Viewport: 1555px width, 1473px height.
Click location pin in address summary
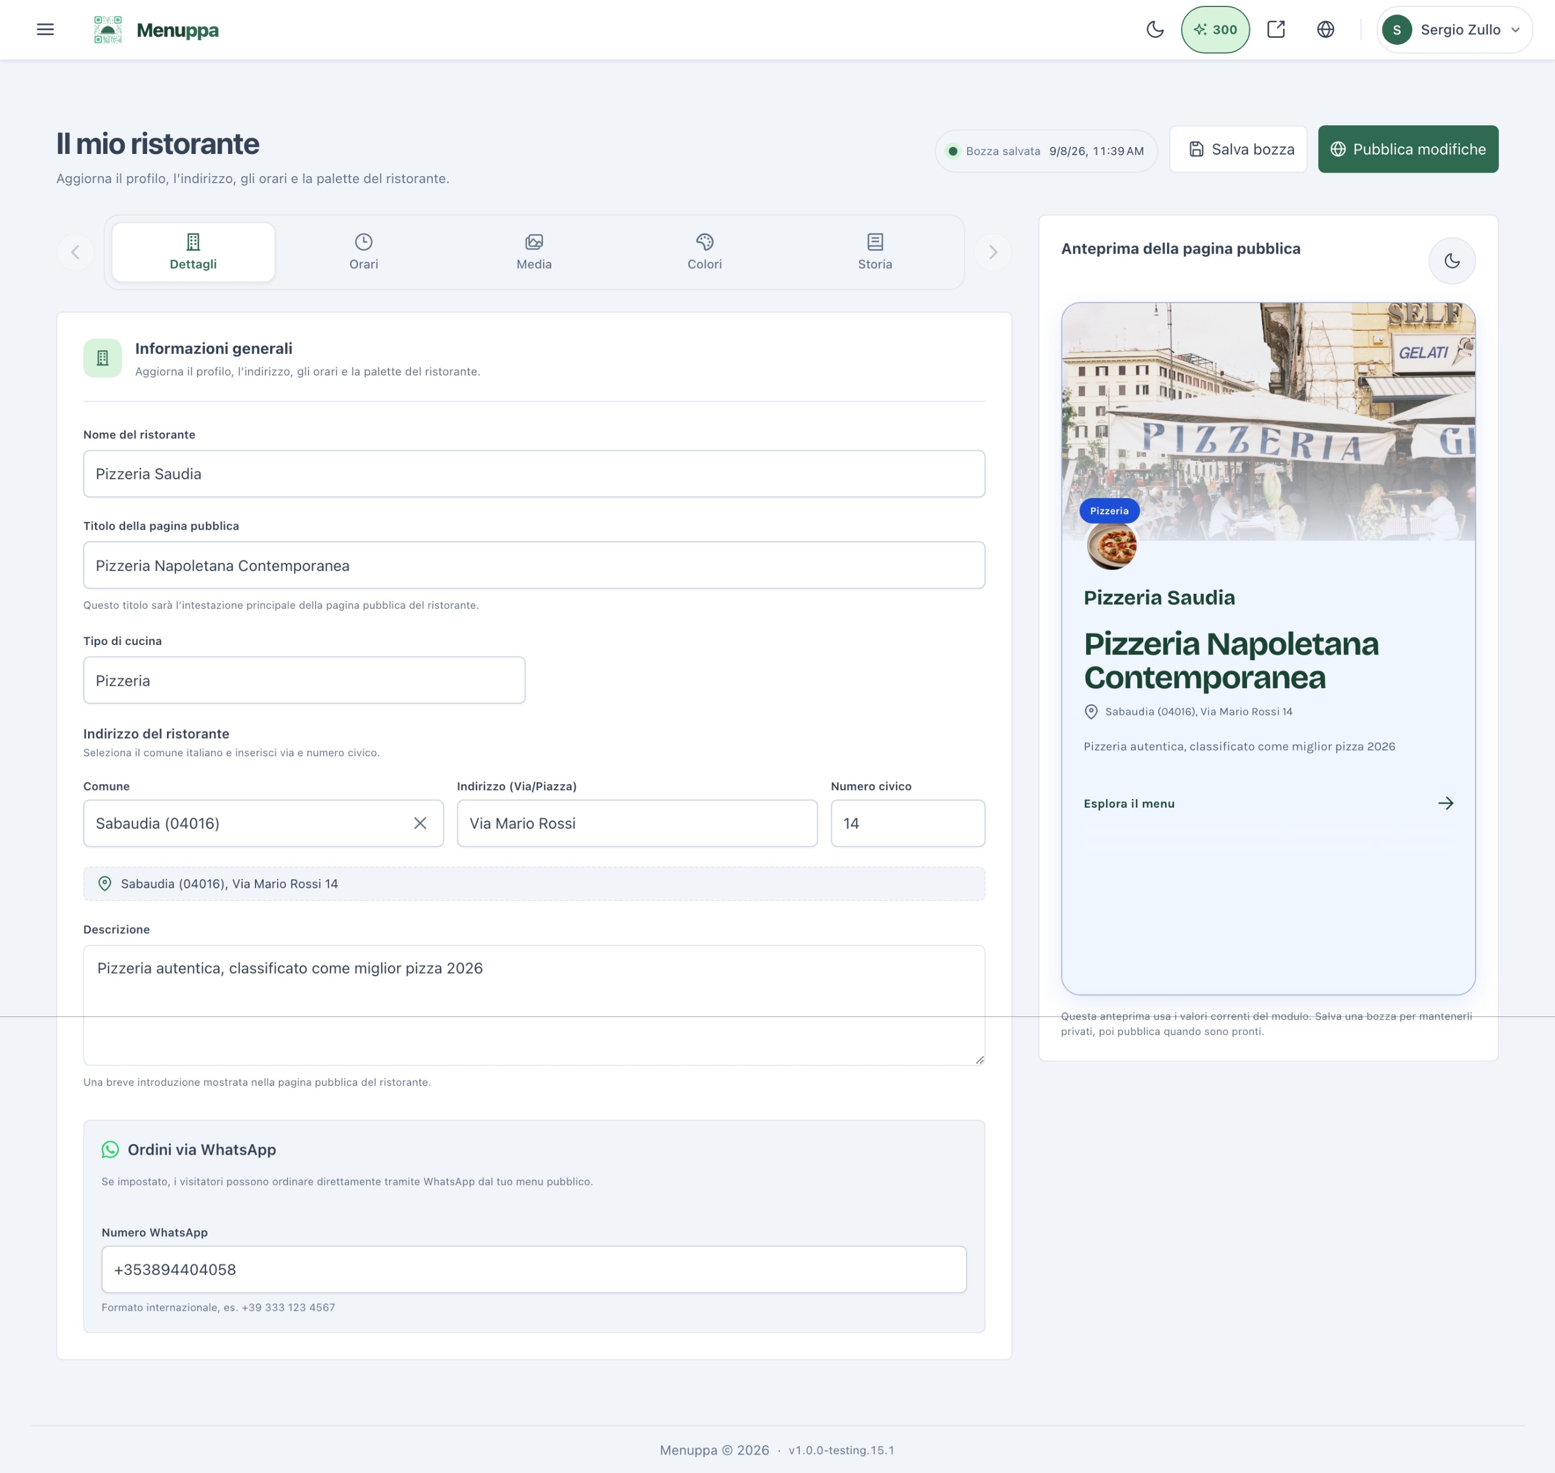104,883
